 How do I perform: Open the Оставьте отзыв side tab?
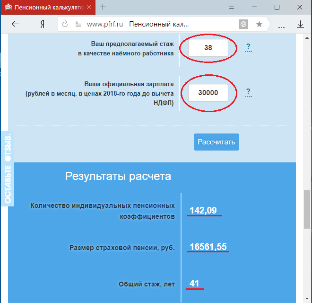[x=8, y=169]
